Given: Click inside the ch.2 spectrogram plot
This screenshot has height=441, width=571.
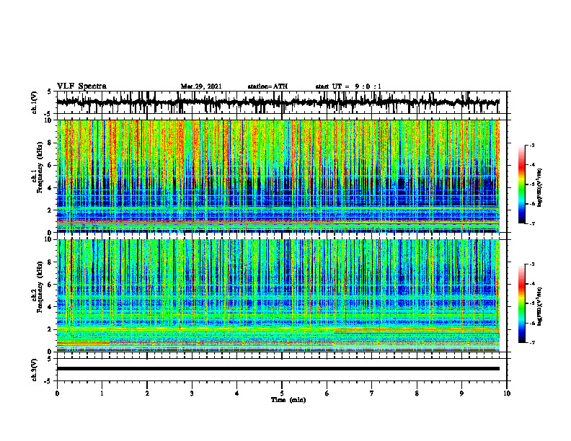Looking at the screenshot, I should point(278,295).
